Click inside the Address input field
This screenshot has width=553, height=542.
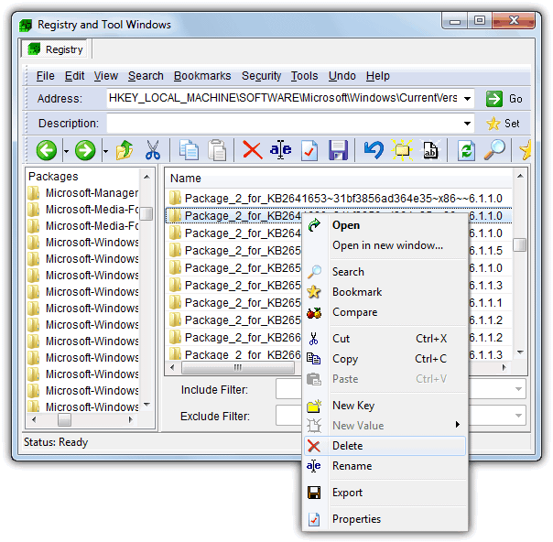(283, 98)
